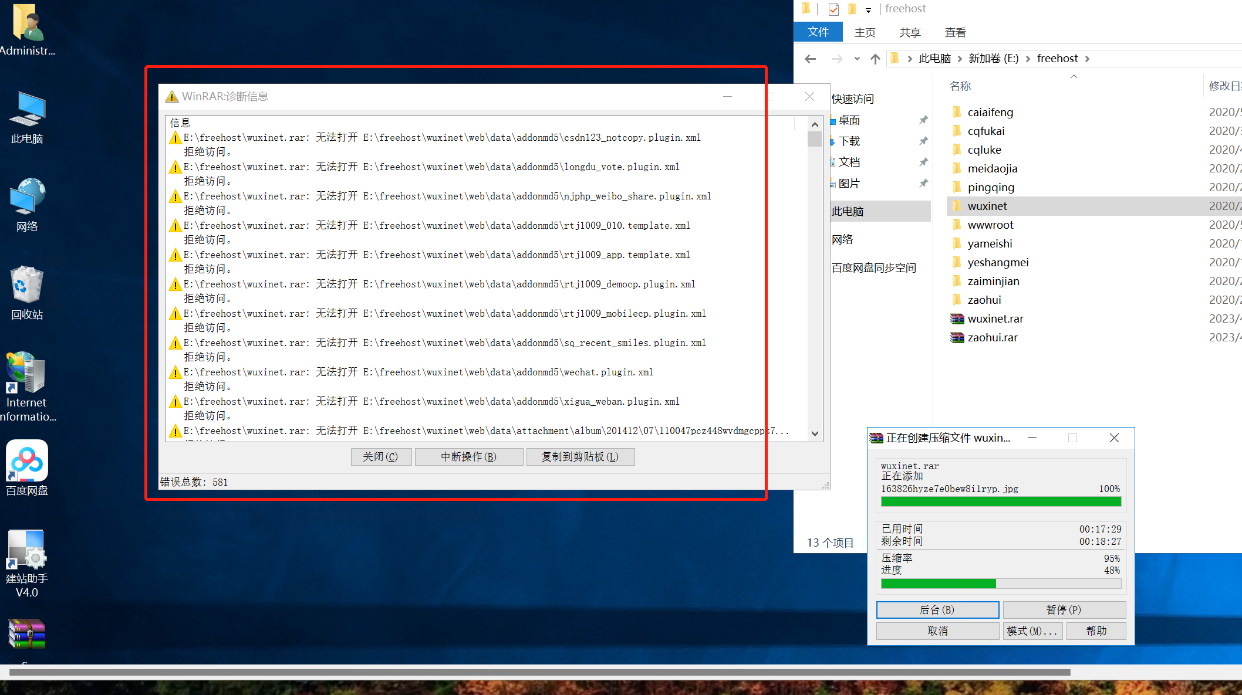Click 关闭(C) in WinRAR diagnostics
Viewport: 1242px width, 695px height.
[381, 456]
